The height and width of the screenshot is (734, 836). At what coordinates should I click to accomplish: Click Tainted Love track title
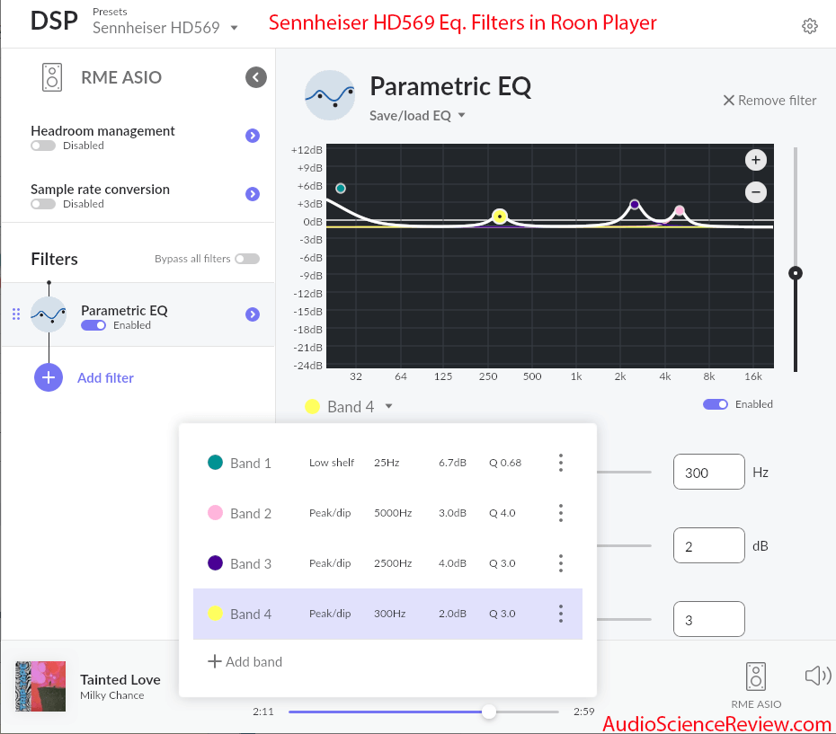[x=120, y=679]
